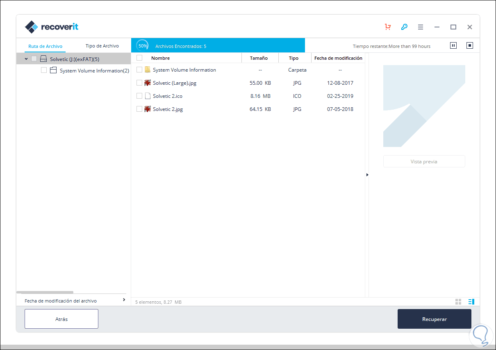Sort by Nombre column
496x350 pixels.
[x=160, y=58]
